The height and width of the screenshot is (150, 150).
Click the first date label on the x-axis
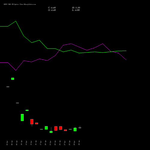coord(7,143)
